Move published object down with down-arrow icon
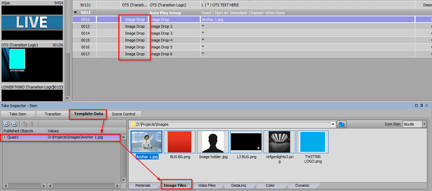The width and height of the screenshot is (432, 191). pos(15,124)
